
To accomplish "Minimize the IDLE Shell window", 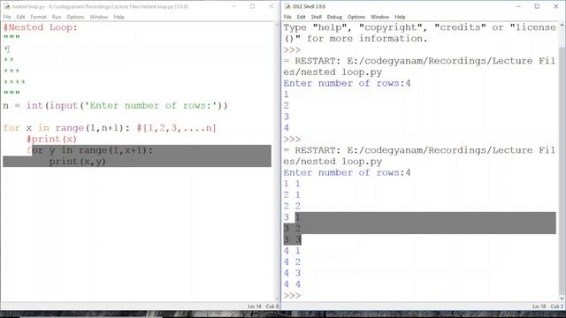I will (x=518, y=6).
